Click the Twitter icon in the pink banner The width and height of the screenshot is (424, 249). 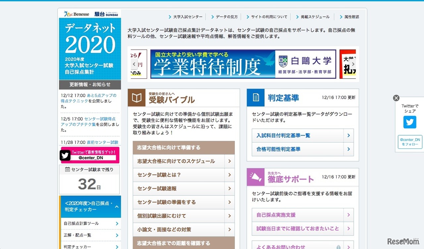tap(65, 155)
